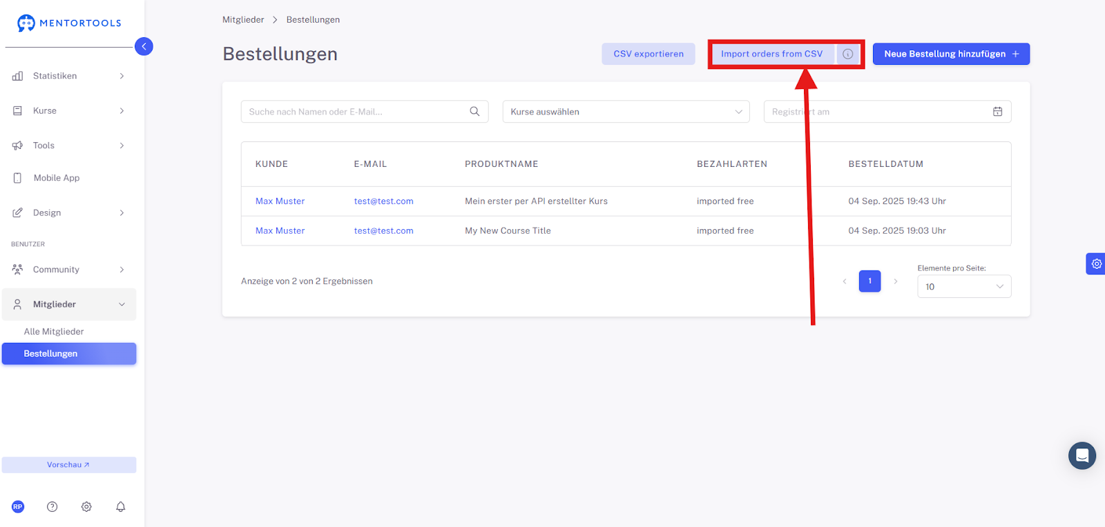Click 'imported free' in the My New Course row

click(725, 230)
